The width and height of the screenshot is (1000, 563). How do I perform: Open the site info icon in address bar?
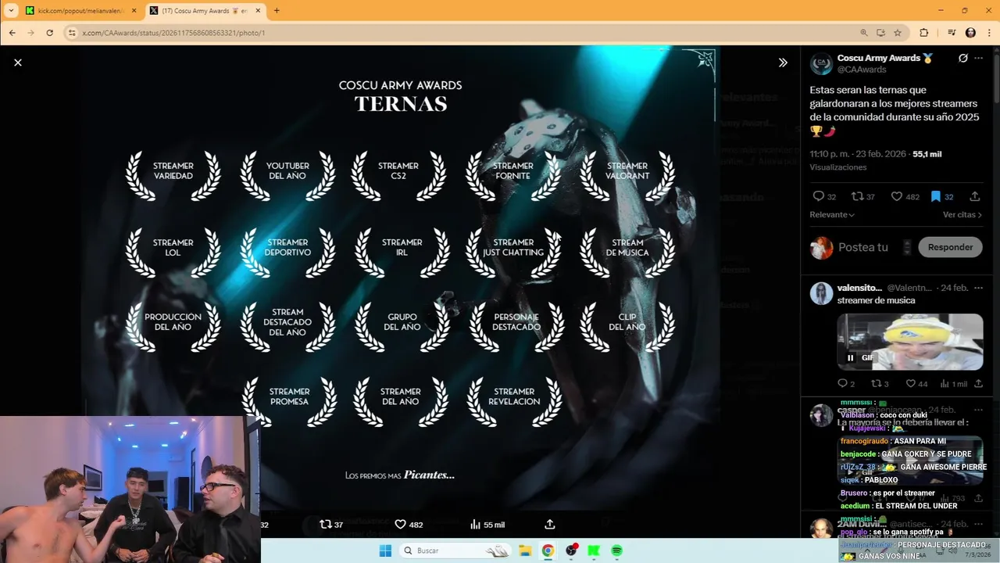coord(72,33)
